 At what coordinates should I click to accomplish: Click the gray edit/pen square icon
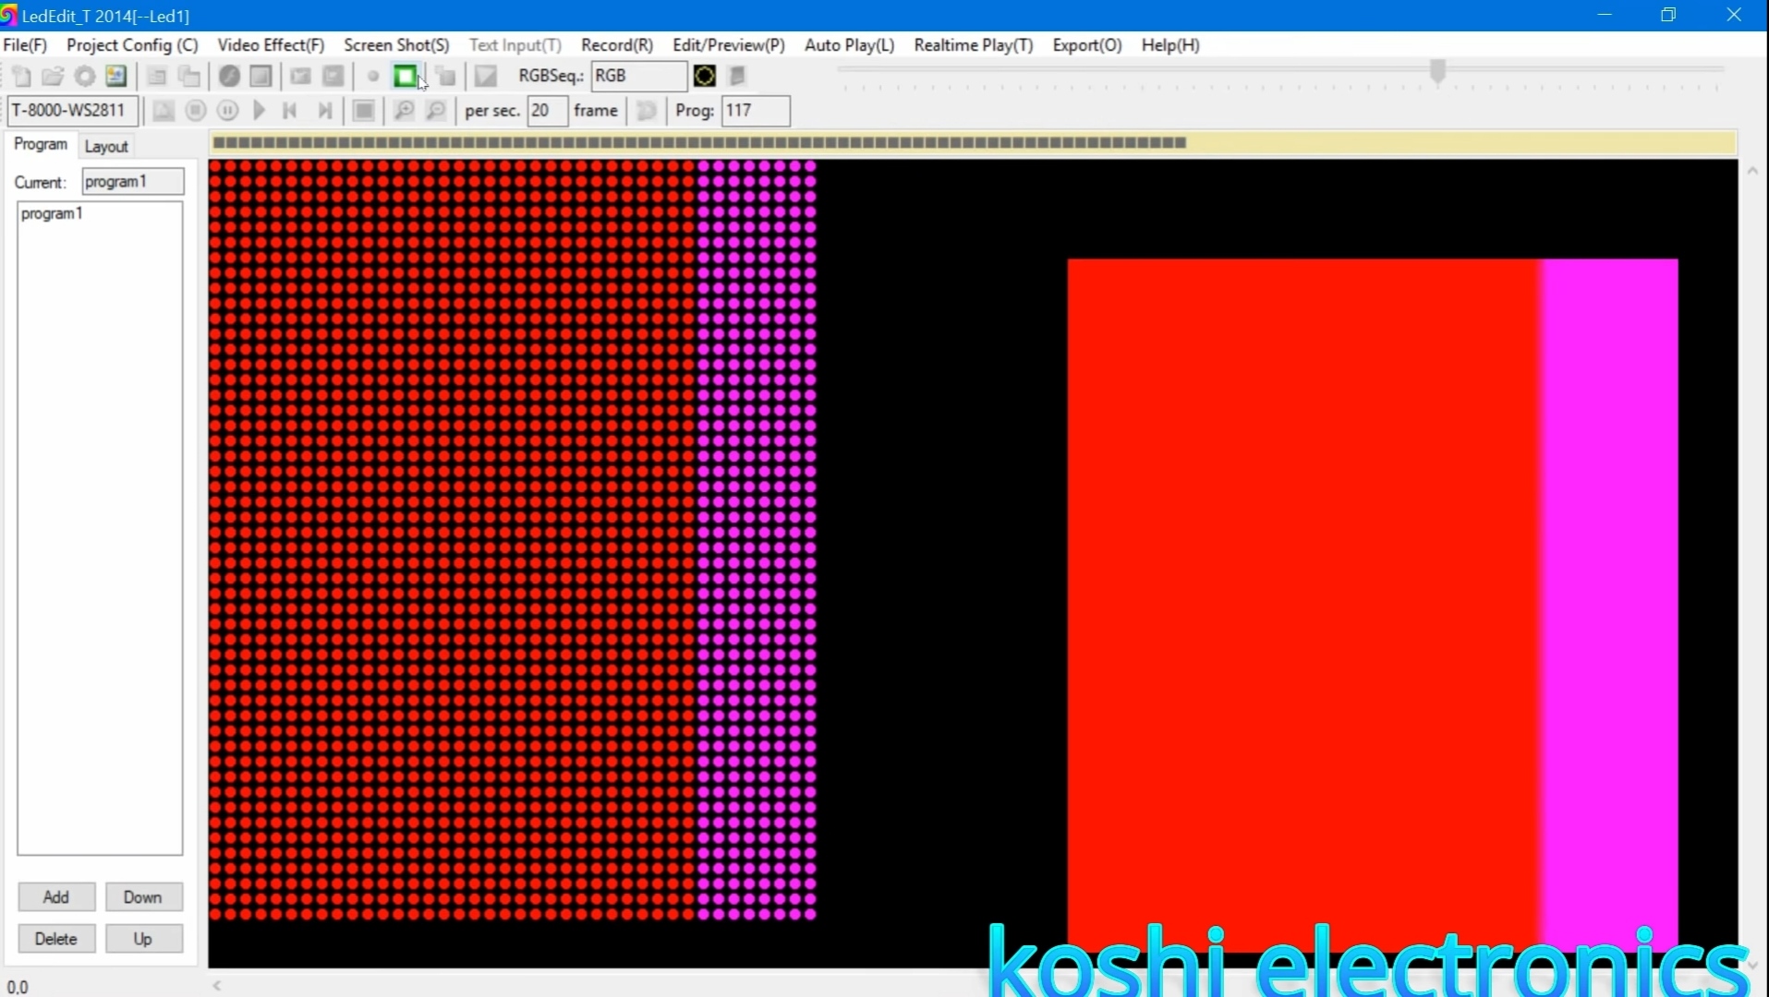(x=486, y=77)
